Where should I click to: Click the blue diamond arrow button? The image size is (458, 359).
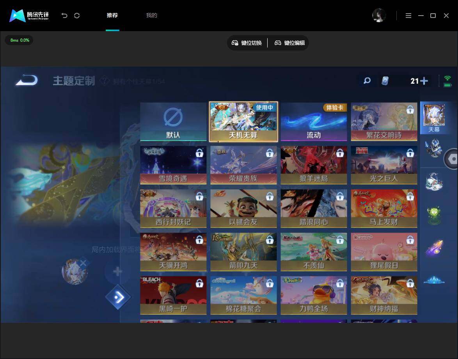coord(118,297)
